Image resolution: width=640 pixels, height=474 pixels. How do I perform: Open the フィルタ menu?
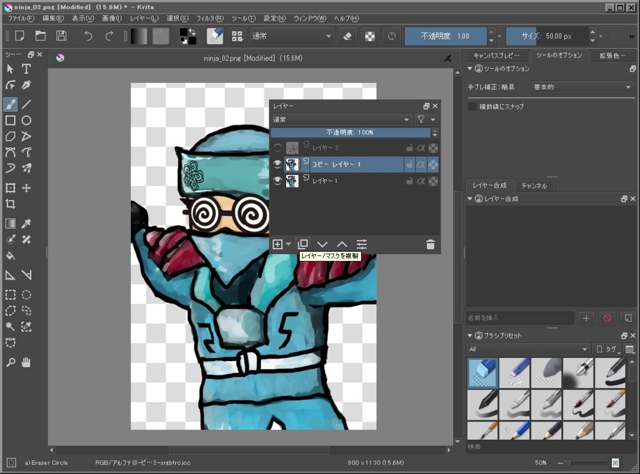pos(210,18)
